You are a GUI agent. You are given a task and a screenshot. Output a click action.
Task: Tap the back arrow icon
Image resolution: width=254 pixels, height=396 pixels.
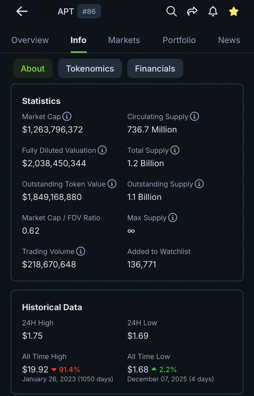22,12
